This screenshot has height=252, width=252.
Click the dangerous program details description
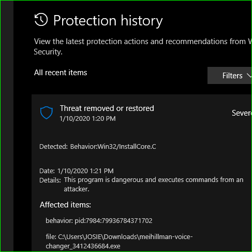coord(154,185)
